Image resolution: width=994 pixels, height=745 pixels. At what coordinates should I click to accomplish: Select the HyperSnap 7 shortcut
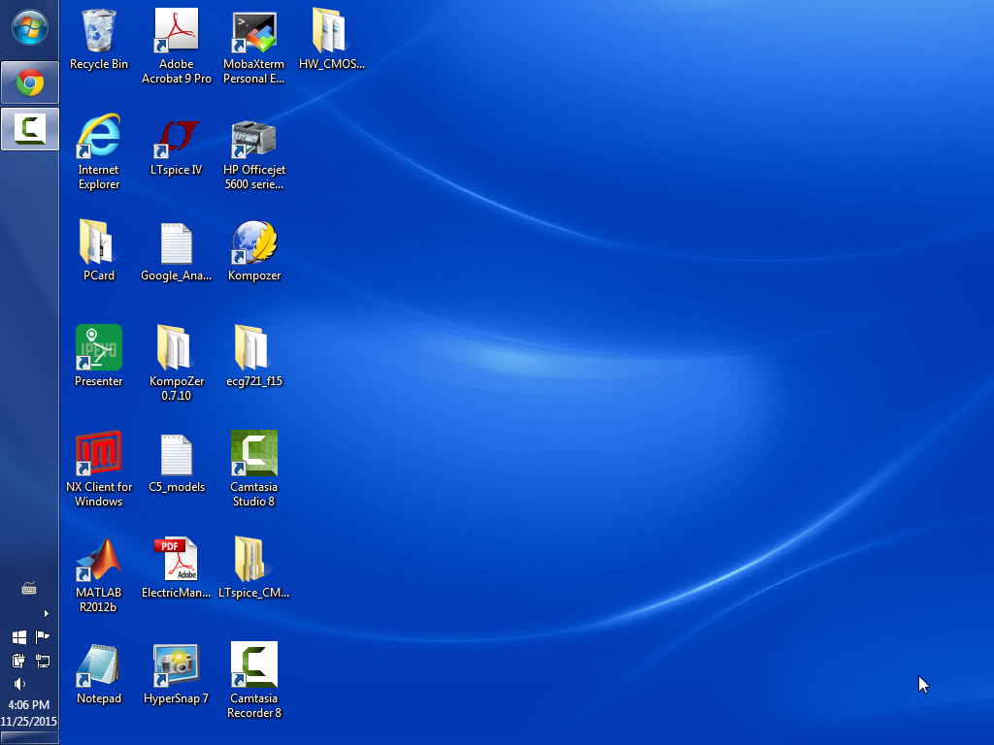(x=177, y=667)
